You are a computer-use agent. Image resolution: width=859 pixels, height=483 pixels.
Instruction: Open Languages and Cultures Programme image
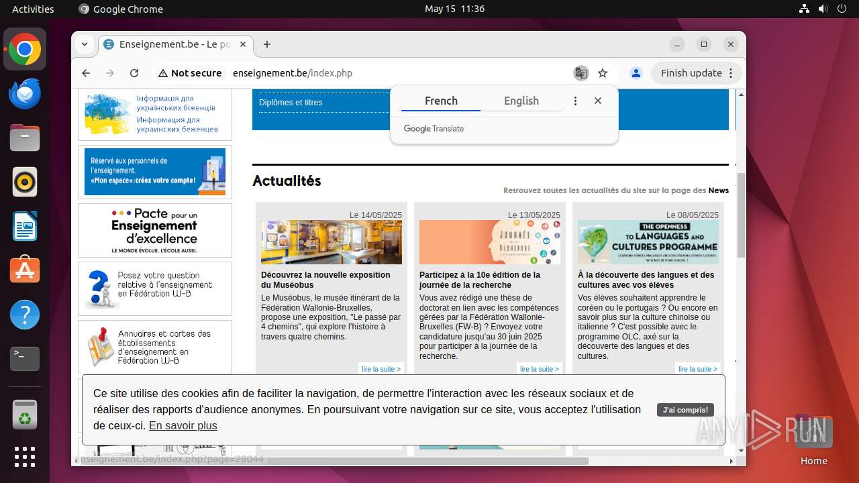click(x=648, y=242)
